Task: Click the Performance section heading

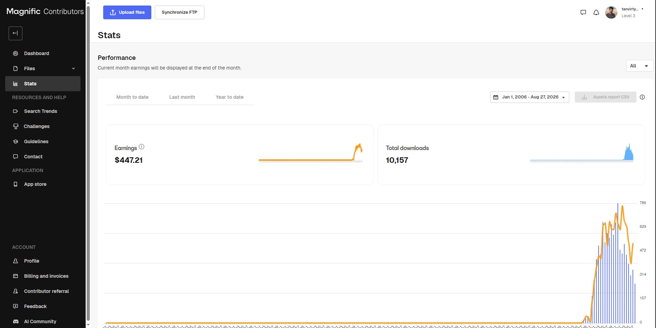Action: tap(117, 58)
